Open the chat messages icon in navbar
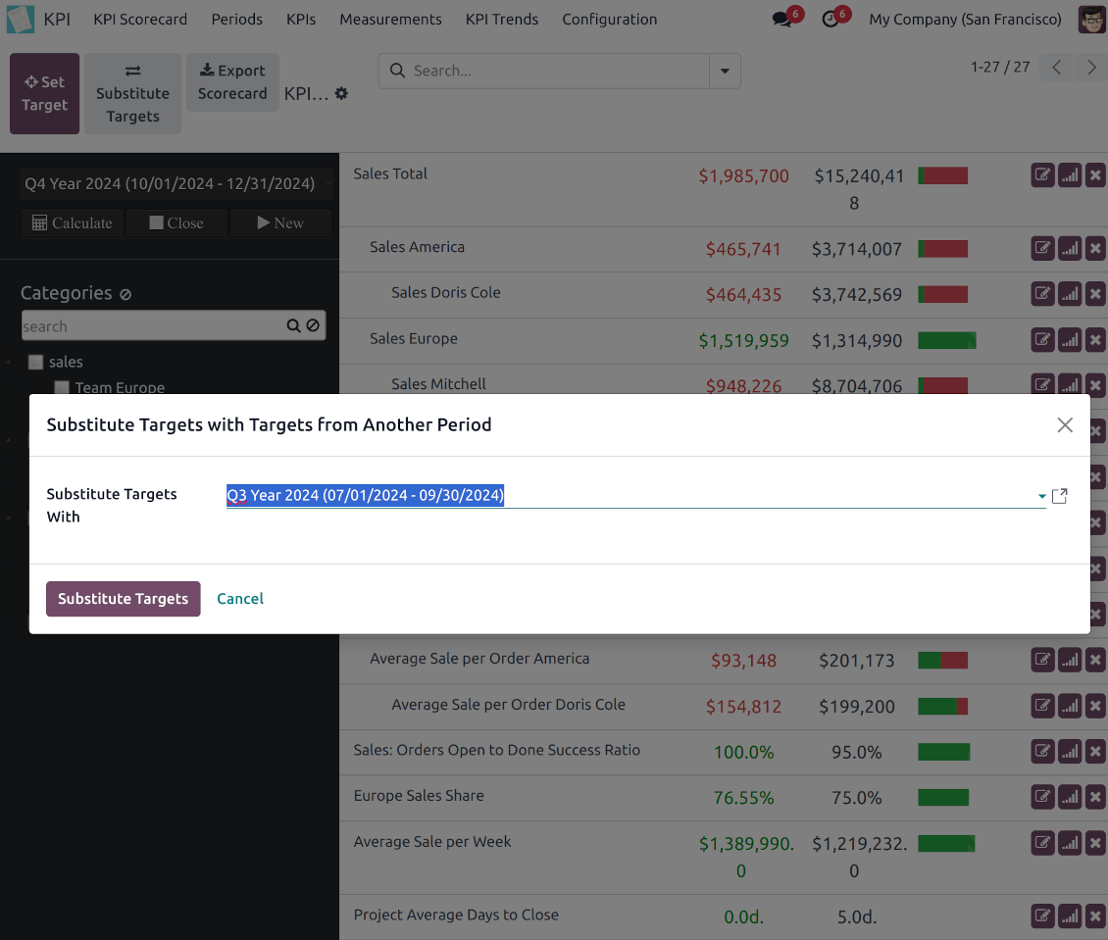The width and height of the screenshot is (1108, 940). click(781, 20)
